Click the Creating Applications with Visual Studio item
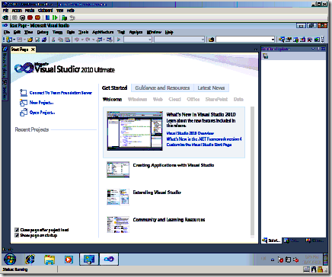 [x=174, y=165]
